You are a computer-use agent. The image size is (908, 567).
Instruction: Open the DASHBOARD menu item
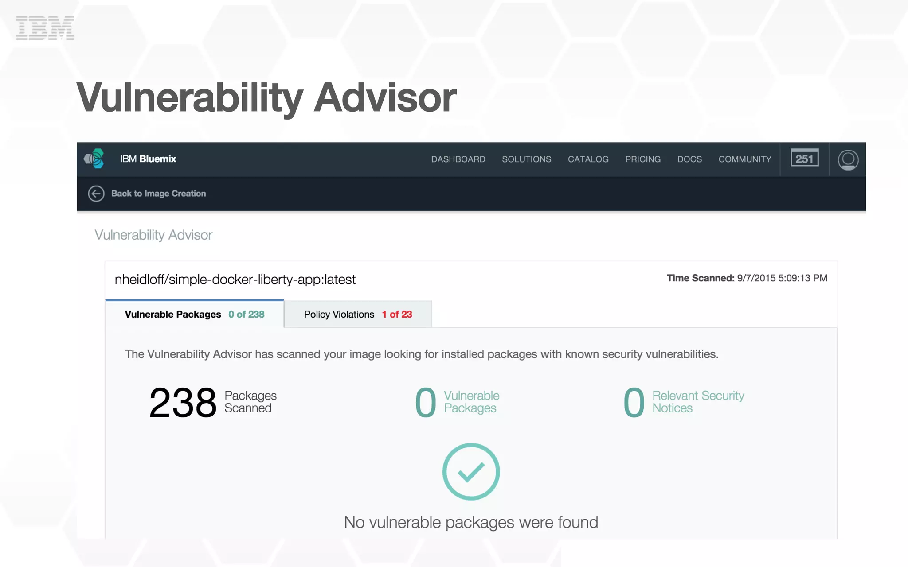(458, 159)
